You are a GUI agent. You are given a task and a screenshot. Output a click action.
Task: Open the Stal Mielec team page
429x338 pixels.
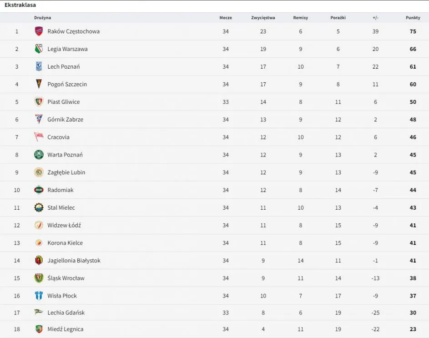pyautogui.click(x=61, y=208)
